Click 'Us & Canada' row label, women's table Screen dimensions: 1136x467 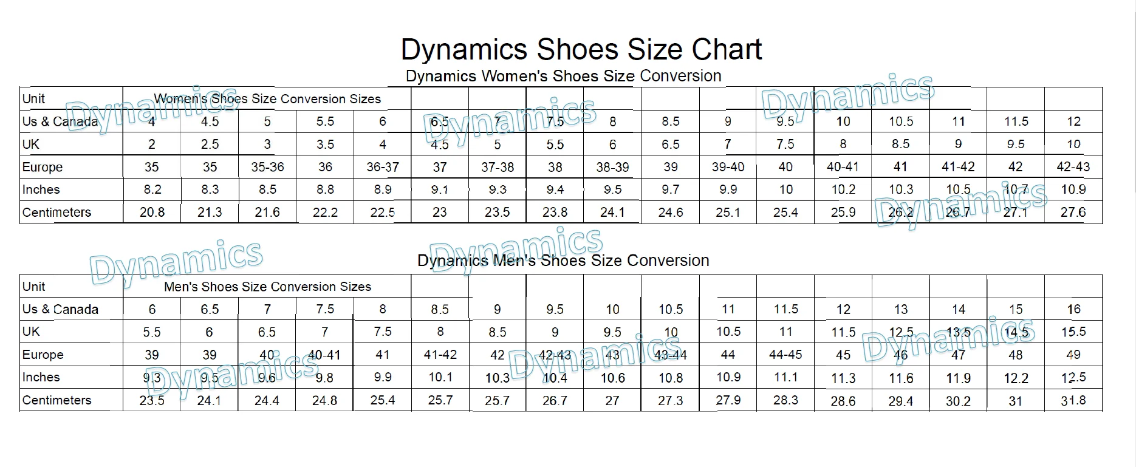coord(60,121)
